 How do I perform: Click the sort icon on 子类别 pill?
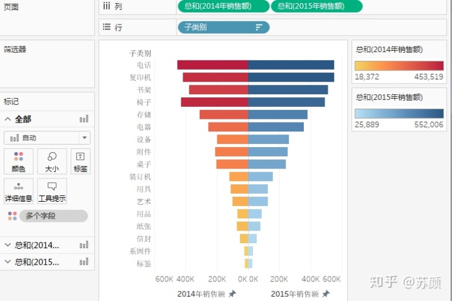click(x=259, y=28)
